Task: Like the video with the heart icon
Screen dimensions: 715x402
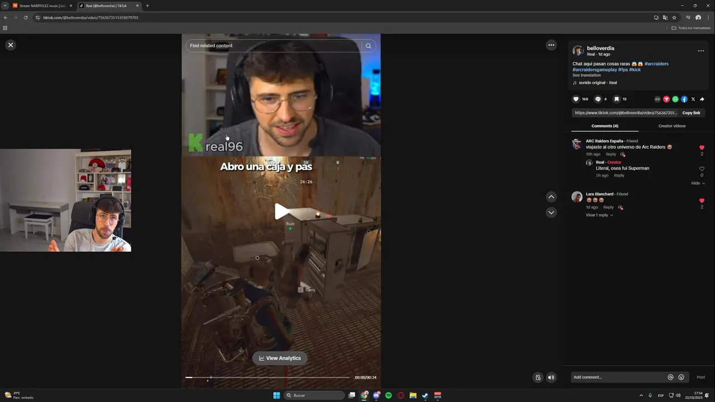Action: (x=576, y=99)
